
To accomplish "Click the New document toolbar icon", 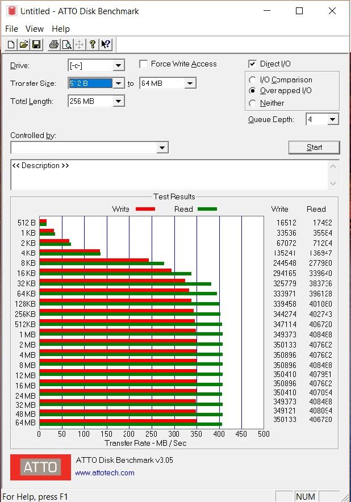I will pos(11,44).
